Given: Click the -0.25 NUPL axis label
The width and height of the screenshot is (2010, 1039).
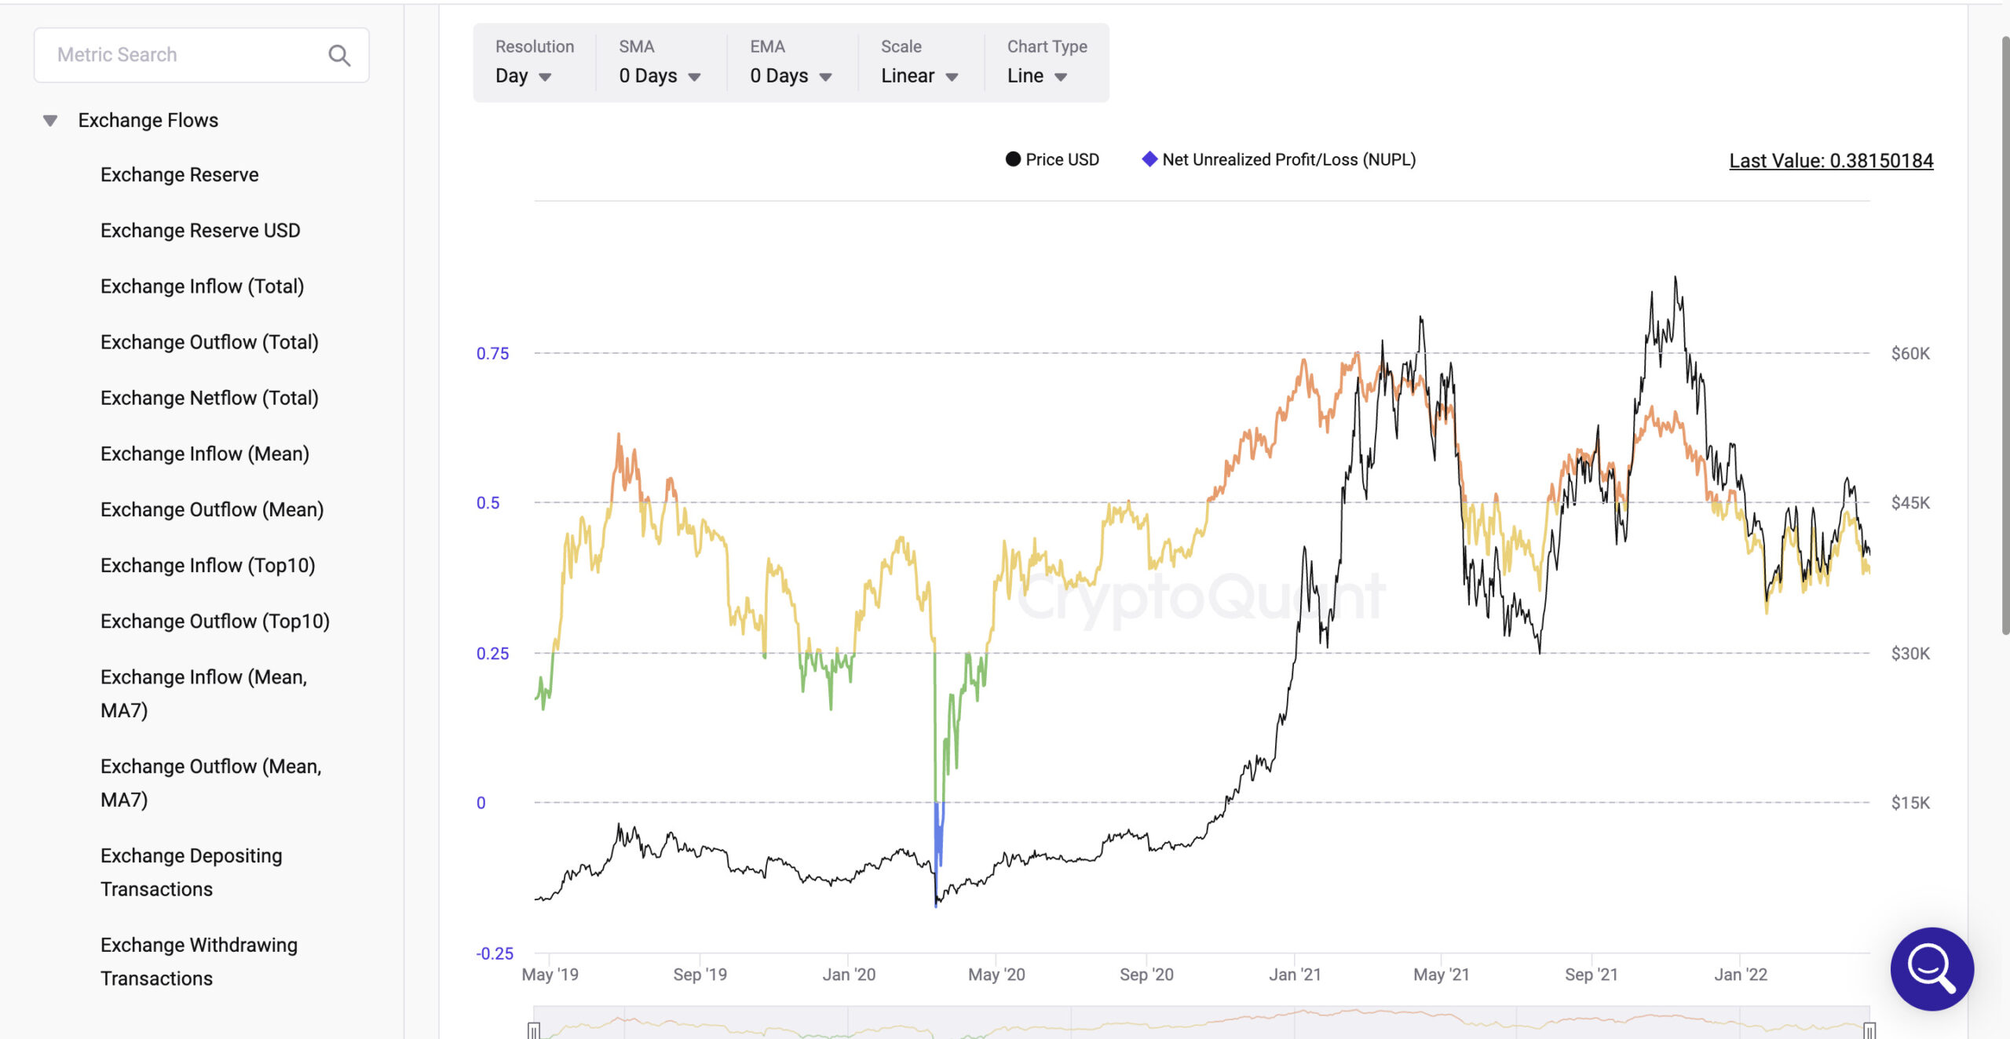Looking at the screenshot, I should point(495,953).
